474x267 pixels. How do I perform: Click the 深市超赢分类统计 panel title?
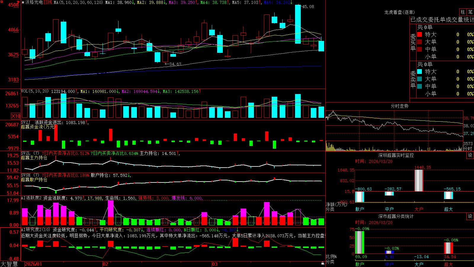(x=396, y=216)
